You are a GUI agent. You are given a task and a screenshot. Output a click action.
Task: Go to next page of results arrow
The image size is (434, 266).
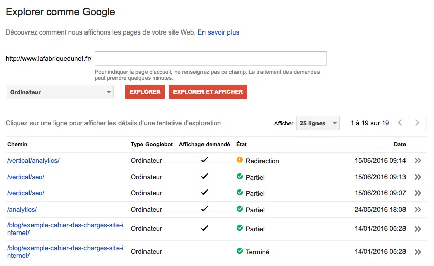coord(418,123)
